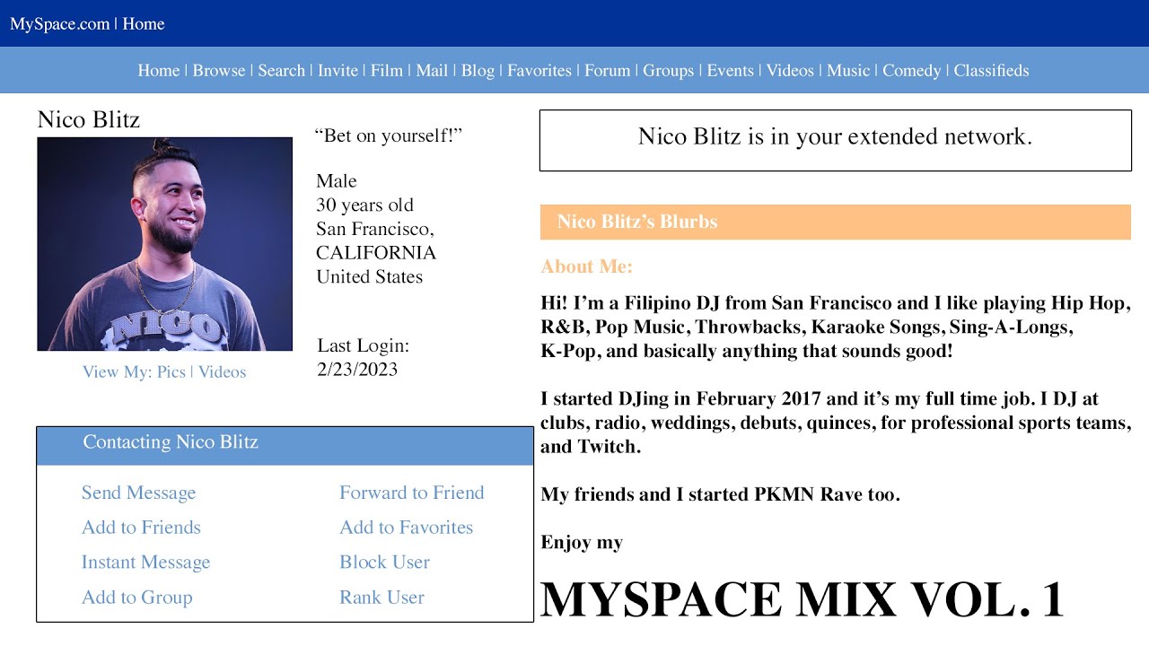This screenshot has height=646, width=1149.
Task: Go to Favorites in the navigation bar
Action: point(539,71)
